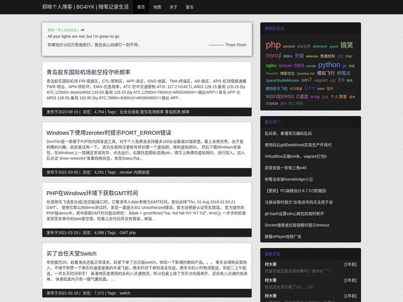Open post PHP在Windows环境下获取GMT时间
This screenshot has height=302, width=403.
(92, 193)
